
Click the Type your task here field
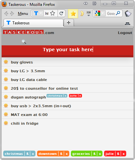point(67,50)
